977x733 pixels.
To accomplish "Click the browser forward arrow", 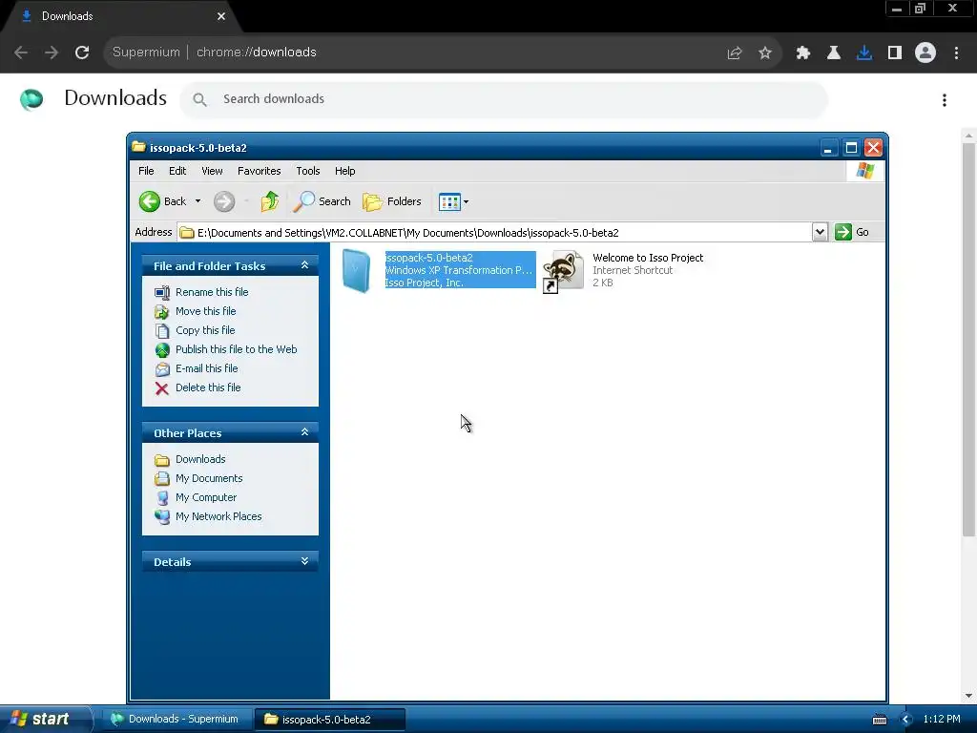I will tap(52, 52).
